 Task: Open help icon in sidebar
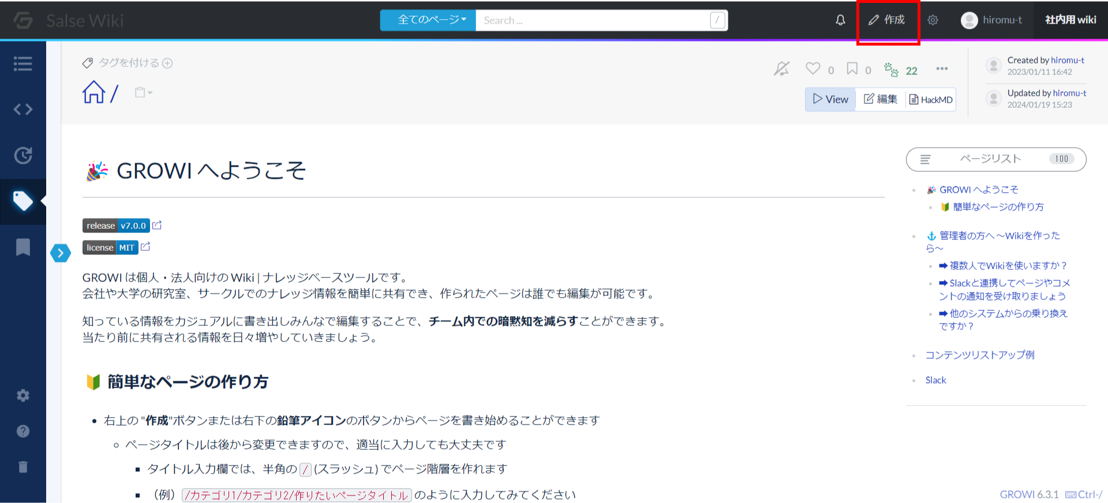23,431
